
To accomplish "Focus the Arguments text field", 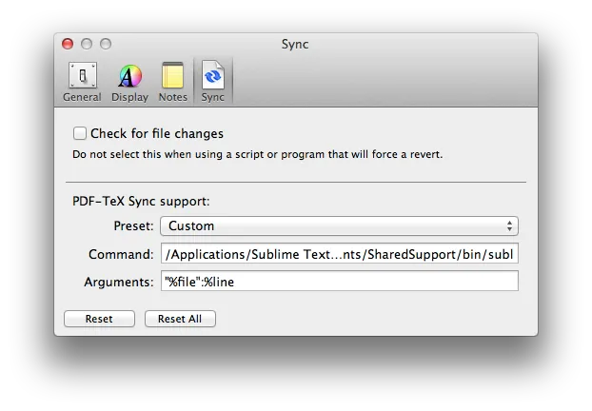I will point(340,281).
